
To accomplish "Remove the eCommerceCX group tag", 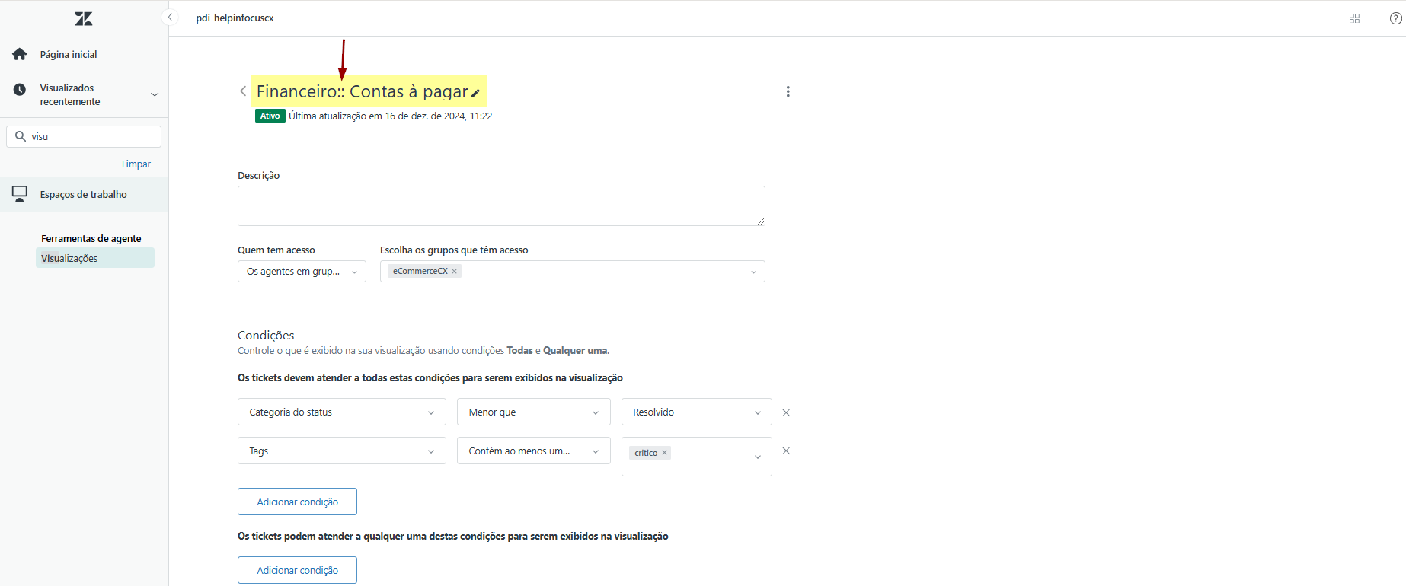I will [x=455, y=272].
